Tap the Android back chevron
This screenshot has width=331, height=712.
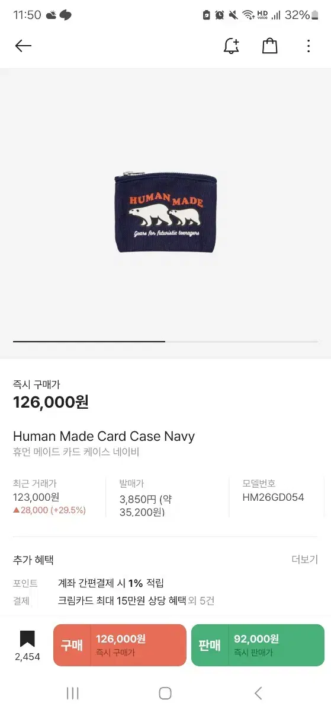tap(258, 692)
